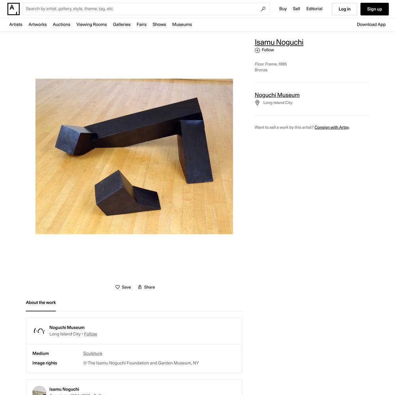Image resolution: width=395 pixels, height=395 pixels.
Task: Click the location pin beside Long Island City
Action: tap(257, 103)
